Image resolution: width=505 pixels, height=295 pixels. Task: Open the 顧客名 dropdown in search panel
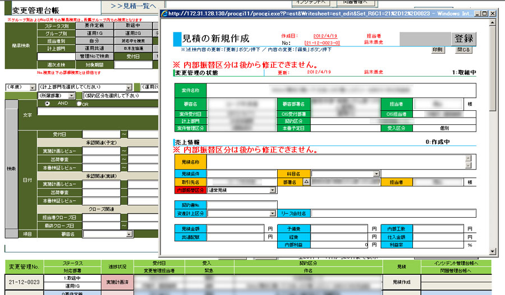129,234
